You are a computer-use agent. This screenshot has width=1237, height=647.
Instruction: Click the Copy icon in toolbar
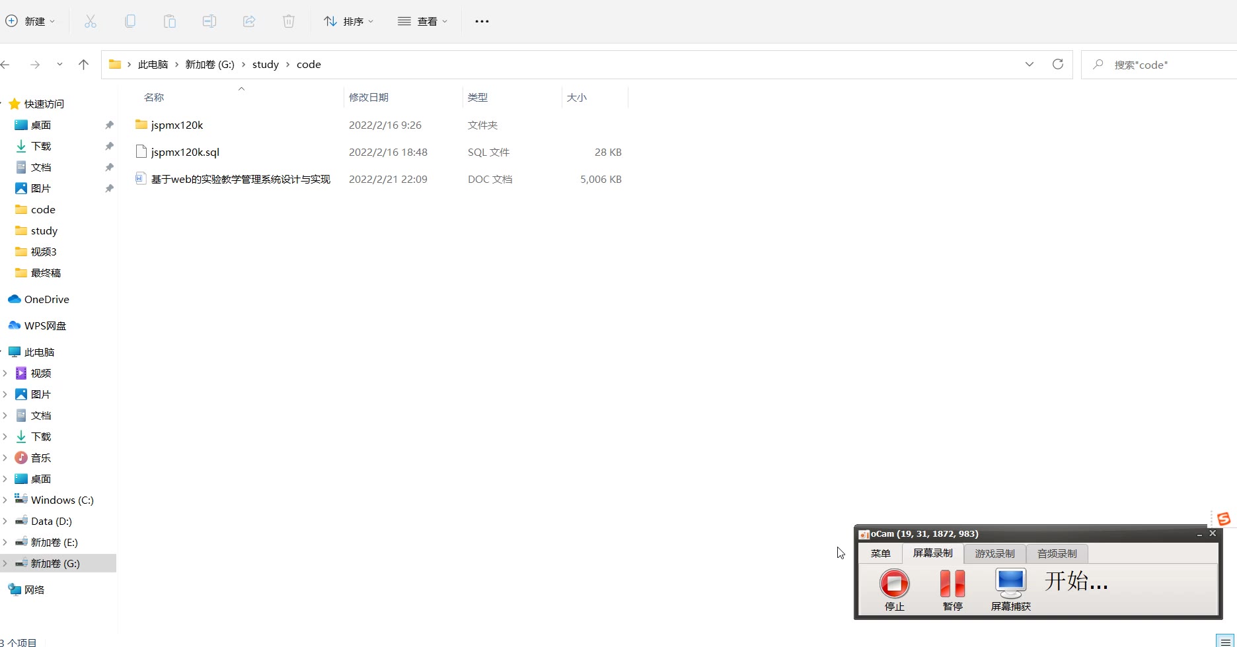click(130, 21)
